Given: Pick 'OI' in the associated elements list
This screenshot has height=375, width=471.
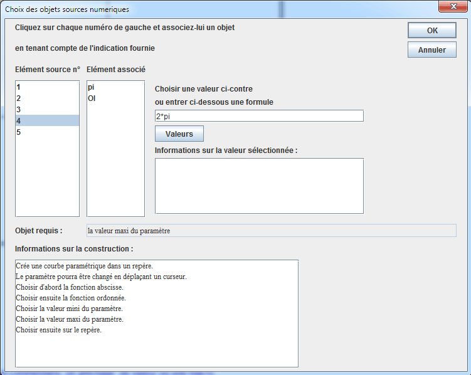Looking at the screenshot, I should [115, 98].
